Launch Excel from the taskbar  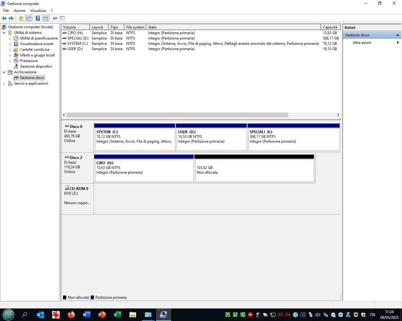117,315
